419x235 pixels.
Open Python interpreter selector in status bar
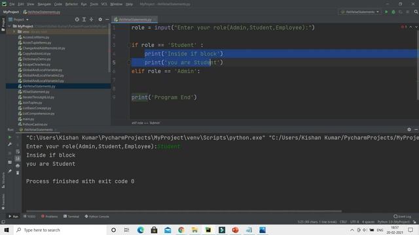[x=393, y=222]
